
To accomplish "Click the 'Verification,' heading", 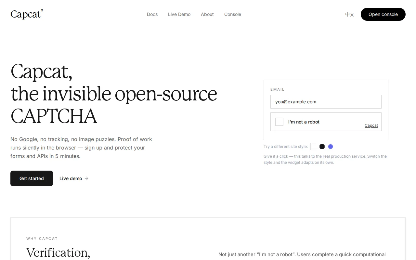I will 58,253.
